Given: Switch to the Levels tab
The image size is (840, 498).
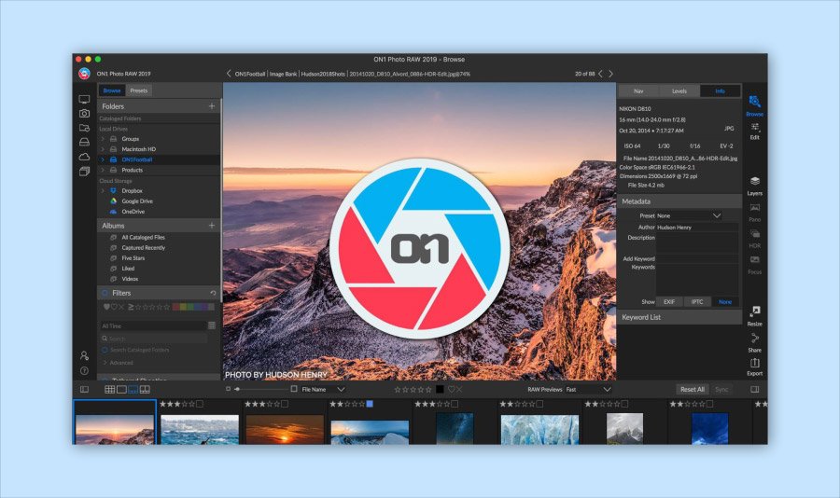Looking at the screenshot, I should (679, 91).
